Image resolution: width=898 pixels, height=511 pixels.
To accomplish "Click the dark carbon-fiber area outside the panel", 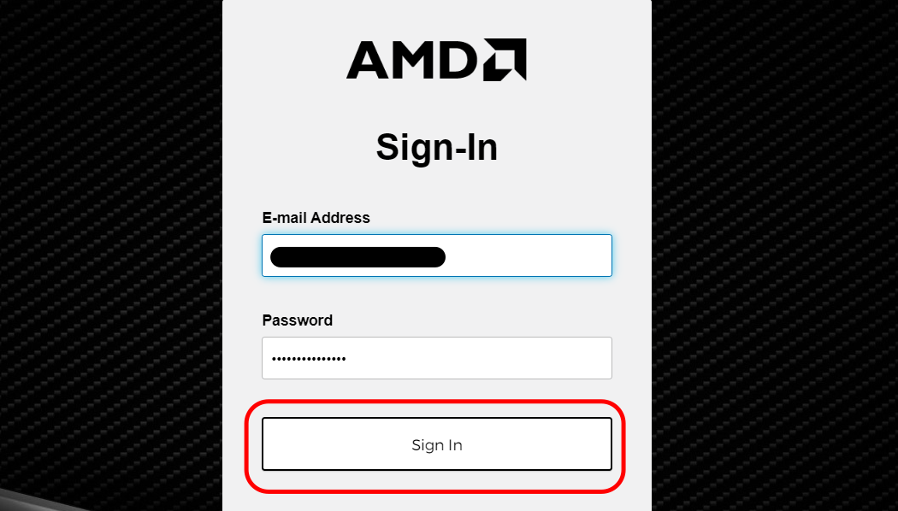I will tap(103, 256).
